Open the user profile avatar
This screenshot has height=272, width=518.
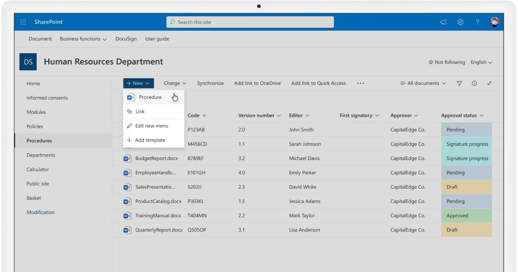[x=495, y=22]
